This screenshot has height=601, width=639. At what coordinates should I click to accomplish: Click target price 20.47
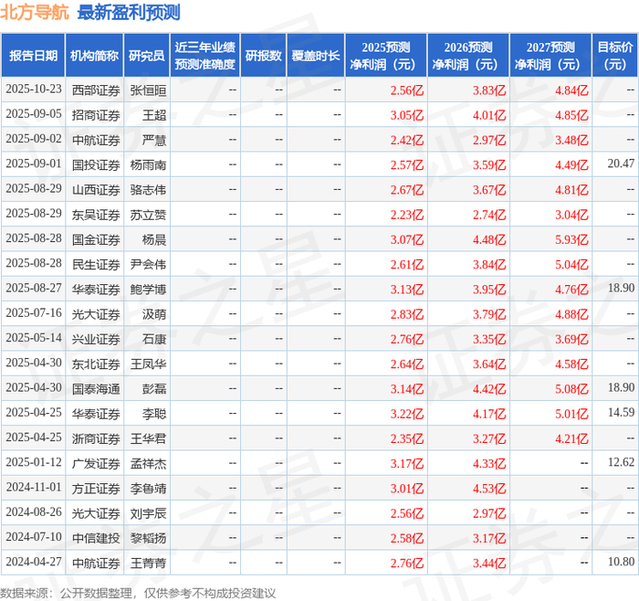[x=621, y=163]
